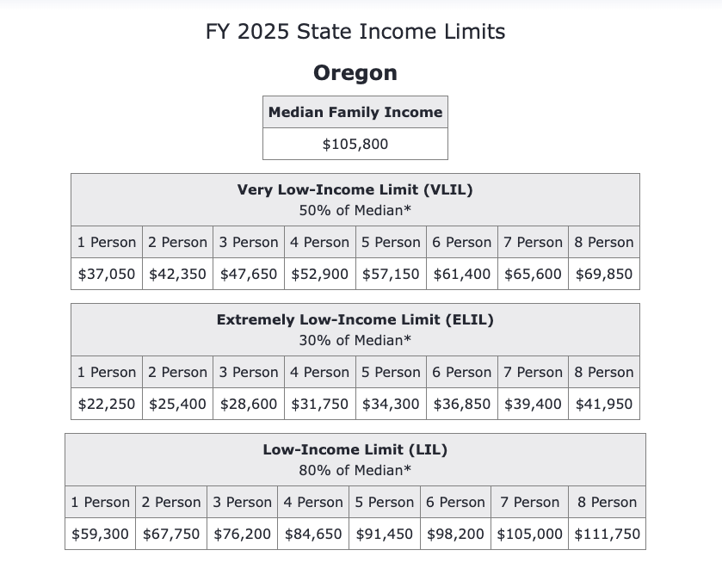Screen dimensions: 722x575
Task: Click the $76,200 three-person LIL value
Action: click(x=243, y=534)
